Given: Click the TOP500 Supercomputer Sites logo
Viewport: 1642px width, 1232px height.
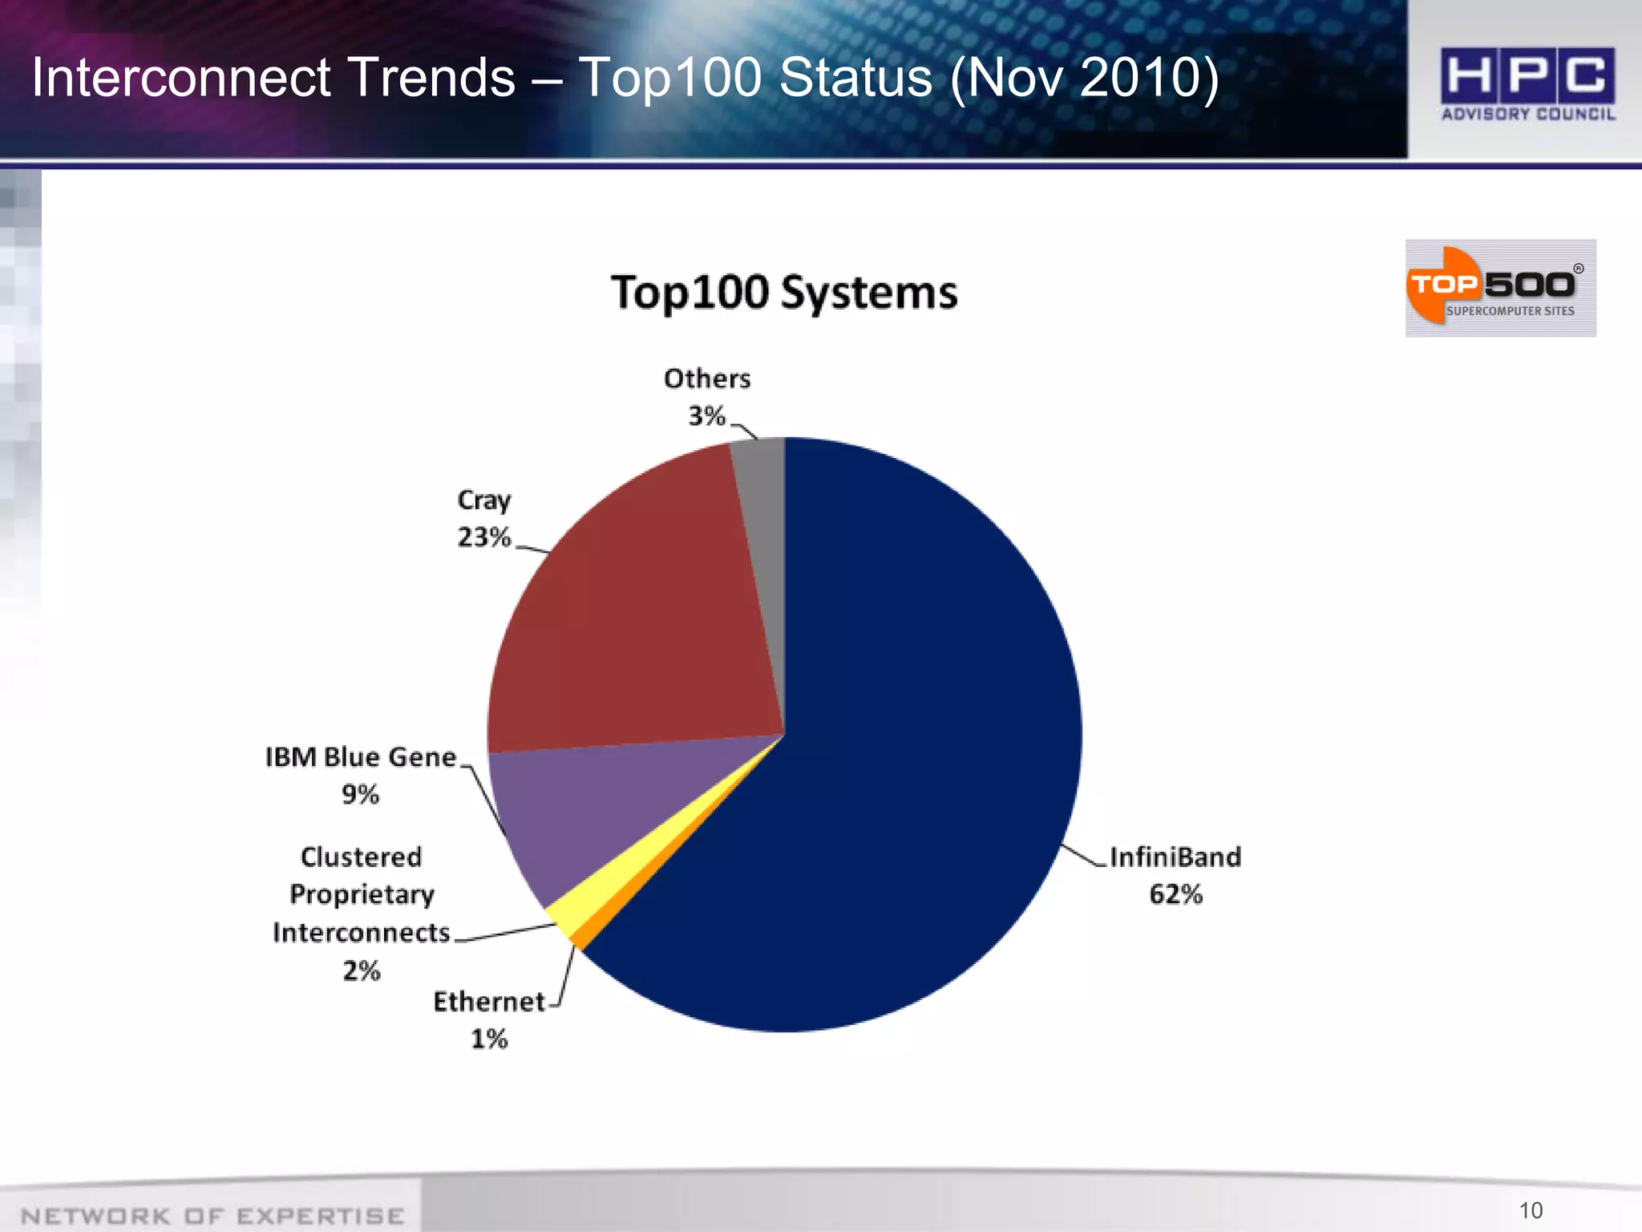Looking at the screenshot, I should pos(1500,287).
